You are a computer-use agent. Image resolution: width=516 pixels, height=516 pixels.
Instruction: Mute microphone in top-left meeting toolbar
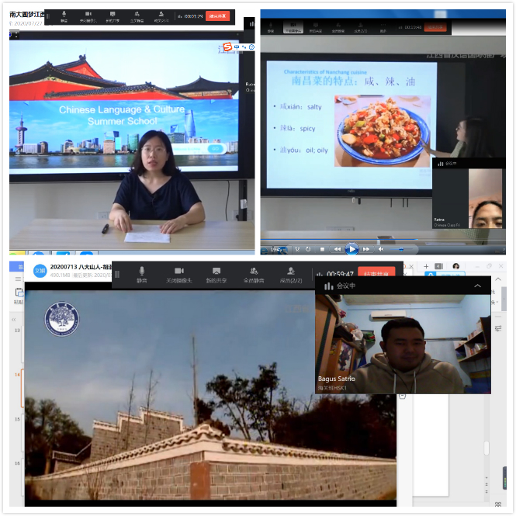click(x=64, y=16)
